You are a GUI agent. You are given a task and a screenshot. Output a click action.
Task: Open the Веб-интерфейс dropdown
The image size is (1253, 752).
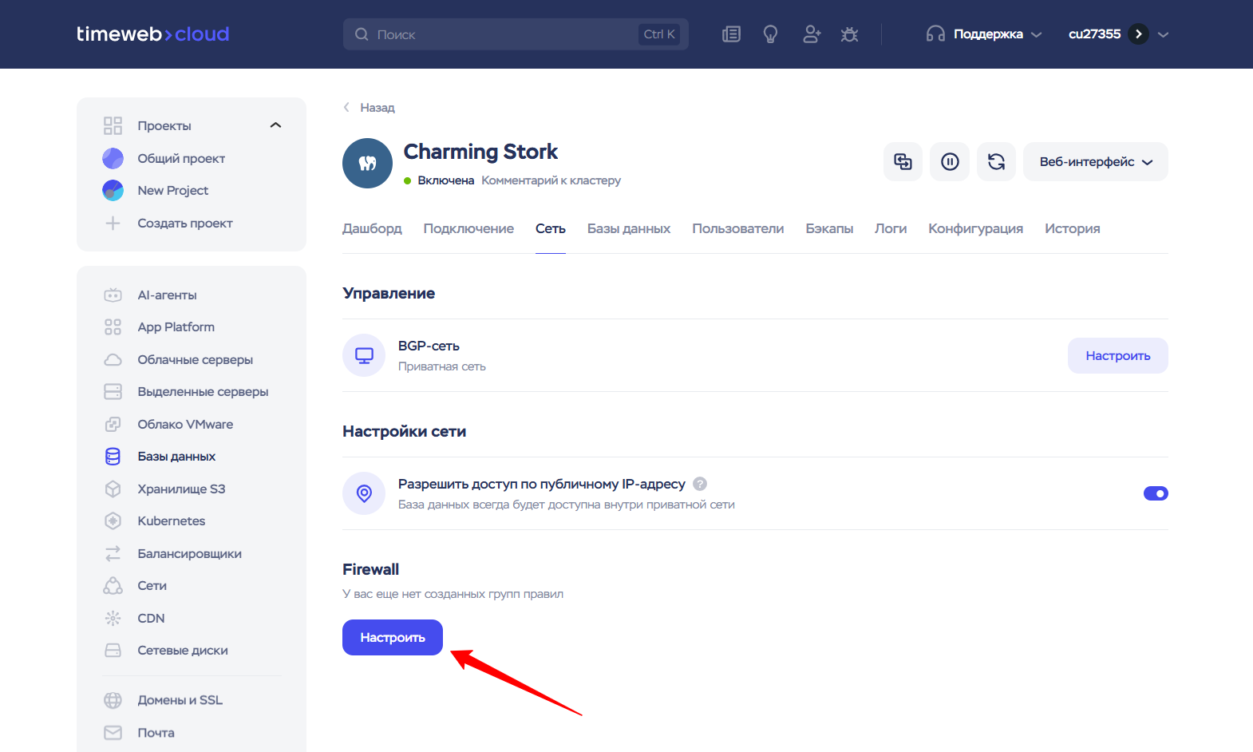(1095, 162)
